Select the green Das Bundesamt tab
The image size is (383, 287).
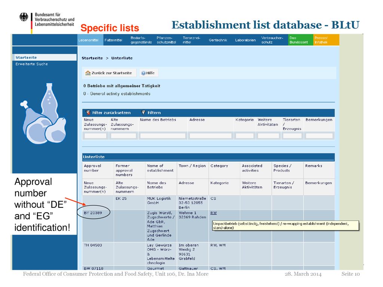(x=300, y=40)
